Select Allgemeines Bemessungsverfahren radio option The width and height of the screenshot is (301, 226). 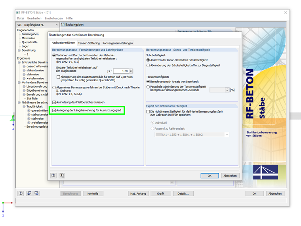click(x=54, y=88)
